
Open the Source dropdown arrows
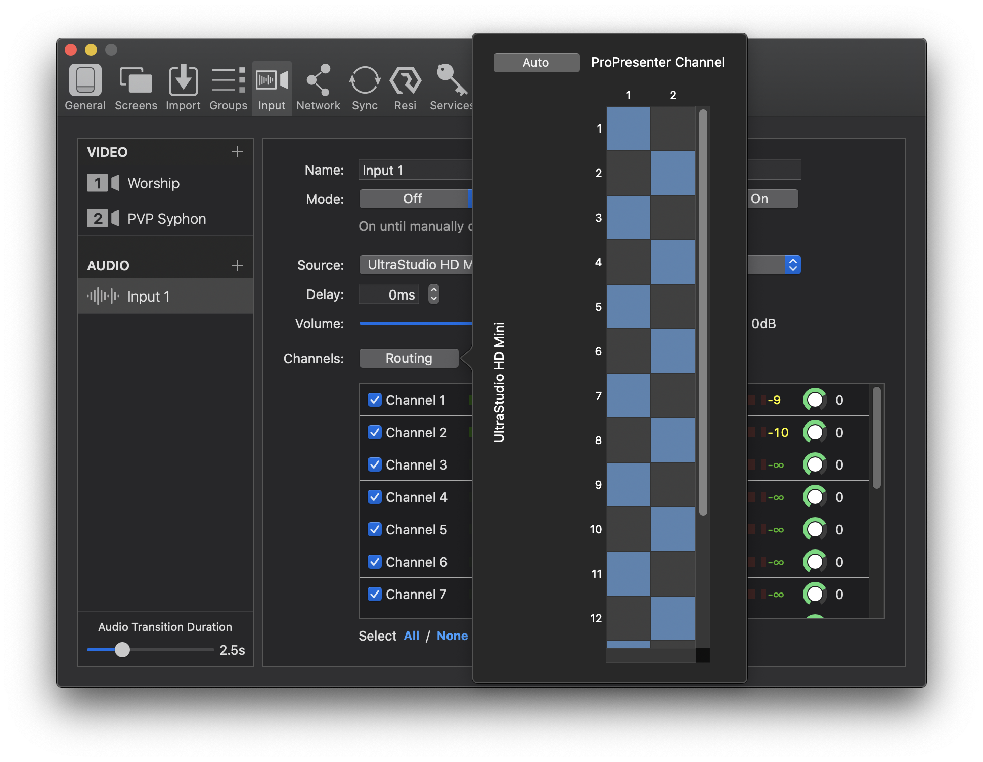[x=793, y=265]
